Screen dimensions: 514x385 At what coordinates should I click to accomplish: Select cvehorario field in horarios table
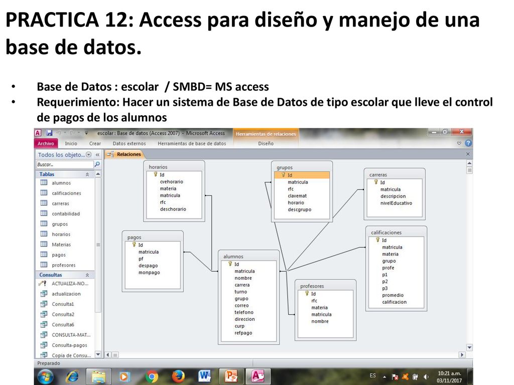pyautogui.click(x=172, y=181)
